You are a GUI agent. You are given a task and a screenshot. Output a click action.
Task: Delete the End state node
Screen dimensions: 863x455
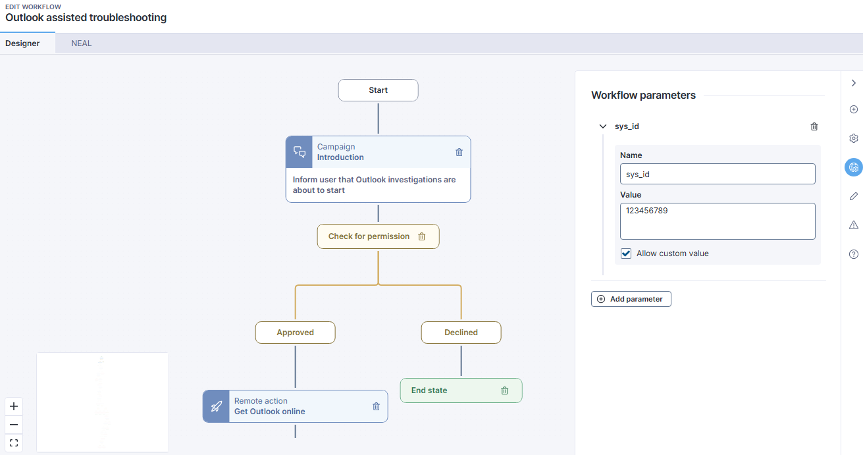click(x=504, y=390)
